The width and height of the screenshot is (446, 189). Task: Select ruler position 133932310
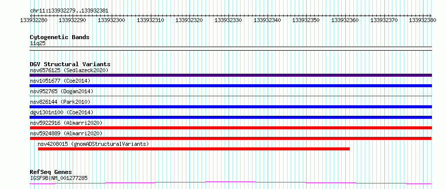150,20
